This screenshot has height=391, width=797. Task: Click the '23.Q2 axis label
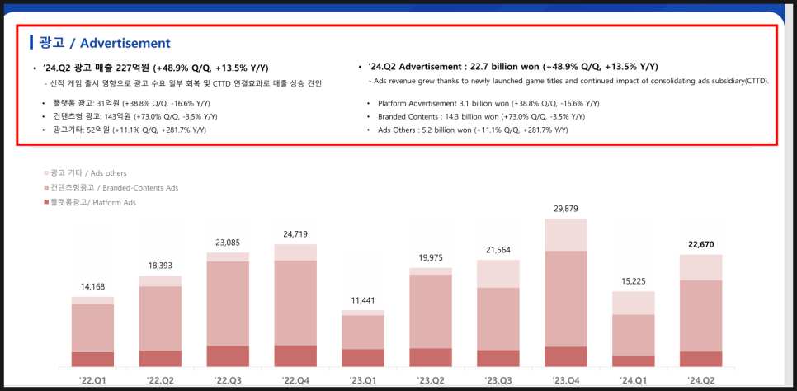pyautogui.click(x=431, y=379)
